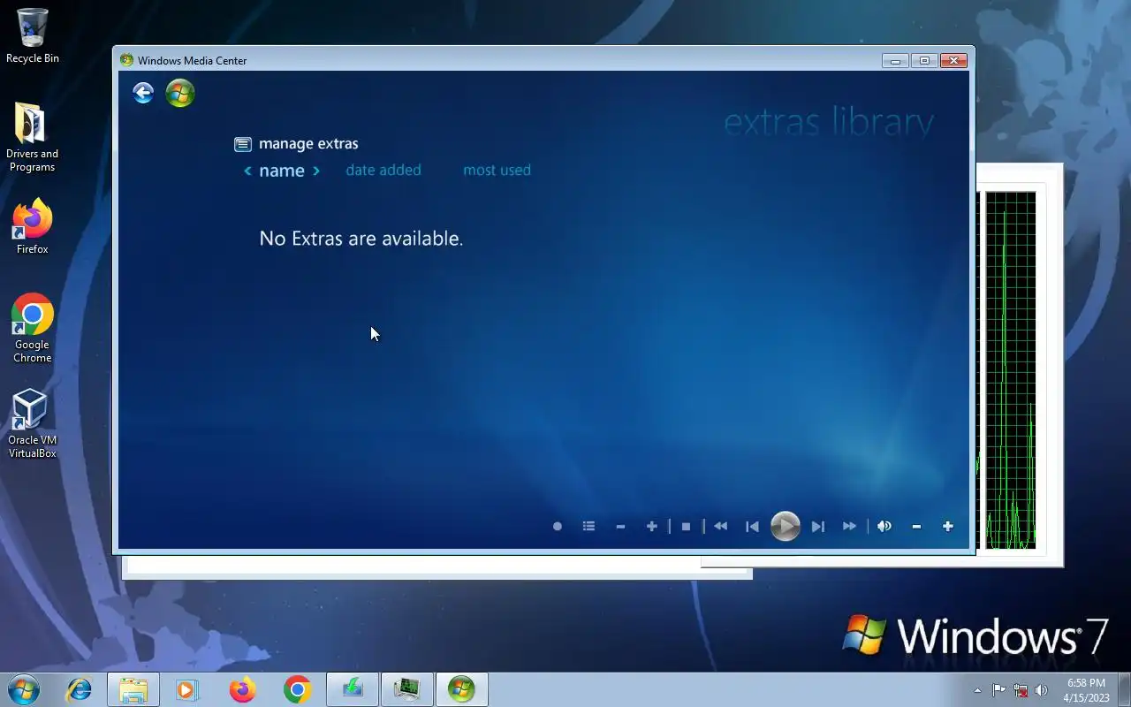1131x707 pixels.
Task: Open manage extras option
Action: (296, 143)
